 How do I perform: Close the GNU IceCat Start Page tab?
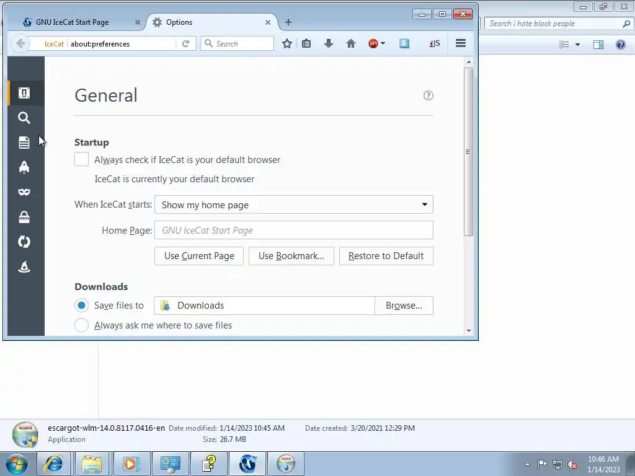(x=138, y=22)
